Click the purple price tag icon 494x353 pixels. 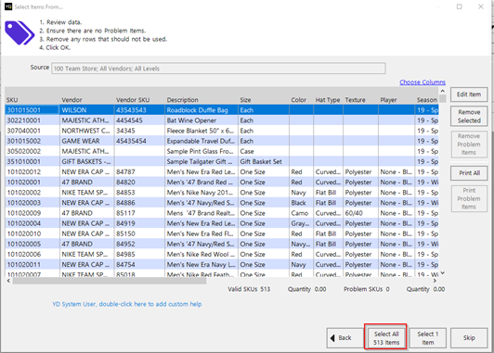(x=19, y=33)
